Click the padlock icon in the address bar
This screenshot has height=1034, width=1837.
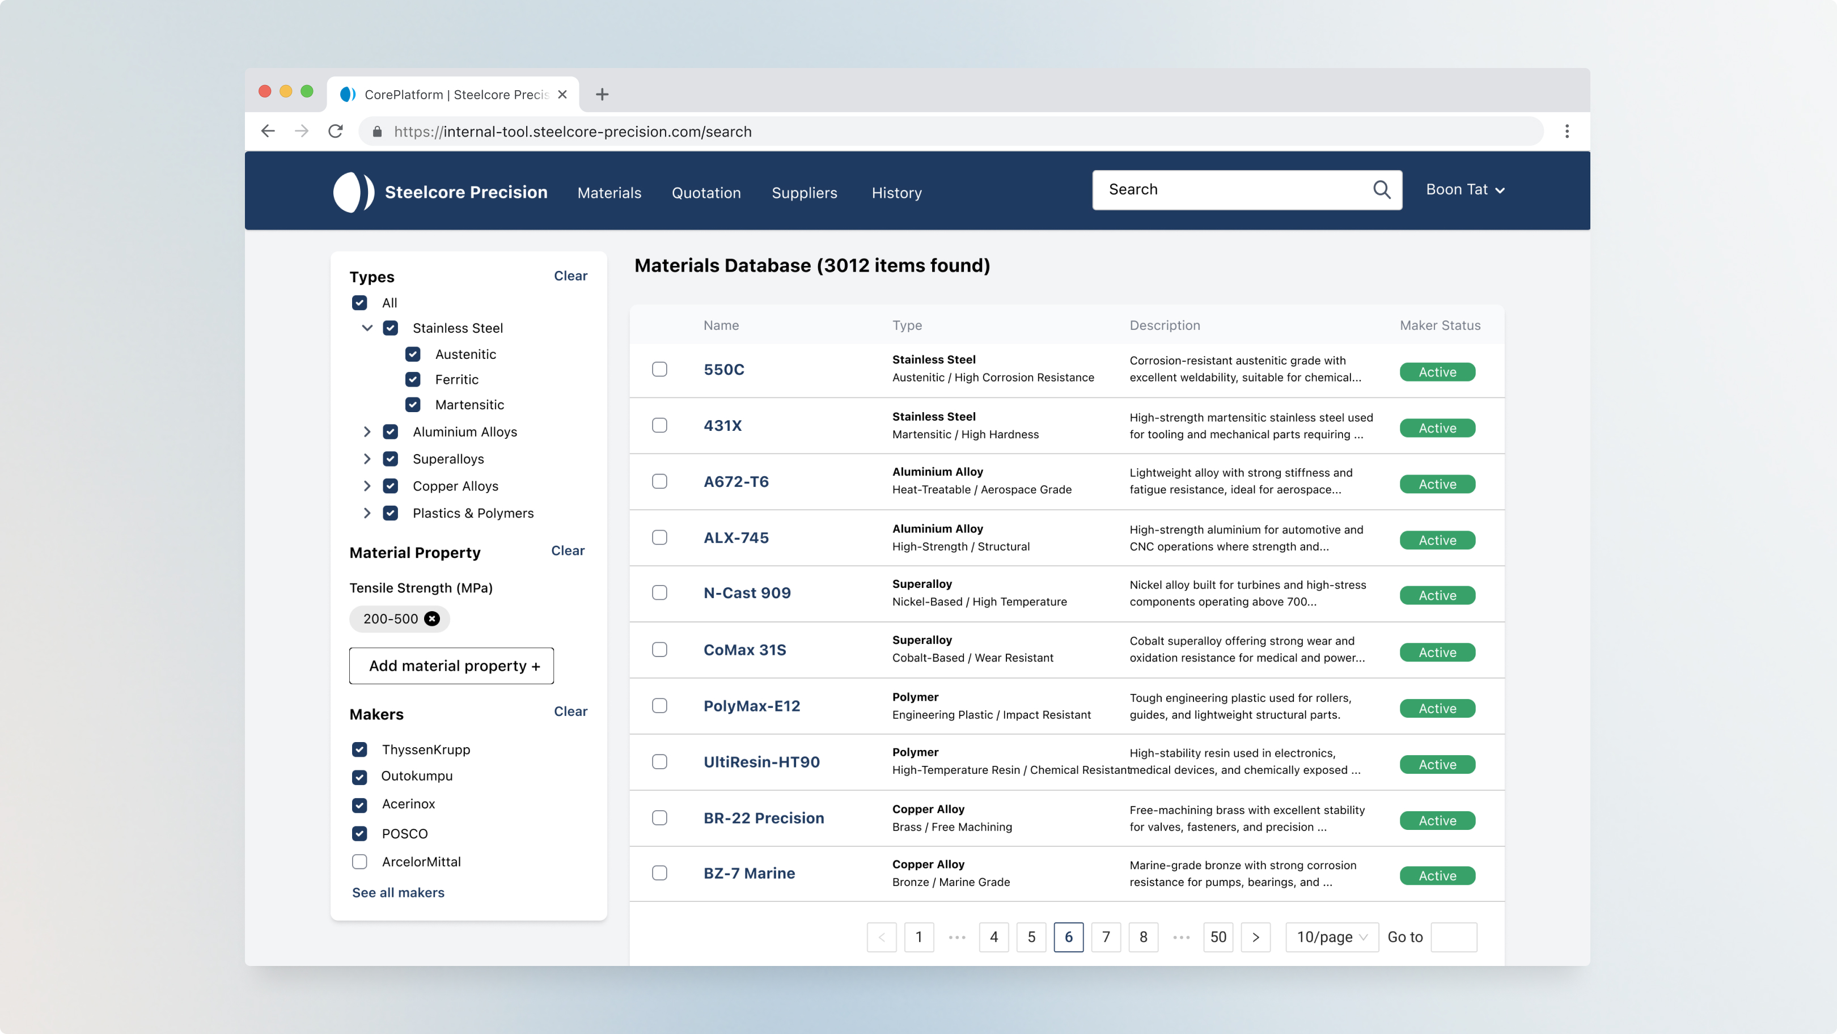(x=376, y=131)
